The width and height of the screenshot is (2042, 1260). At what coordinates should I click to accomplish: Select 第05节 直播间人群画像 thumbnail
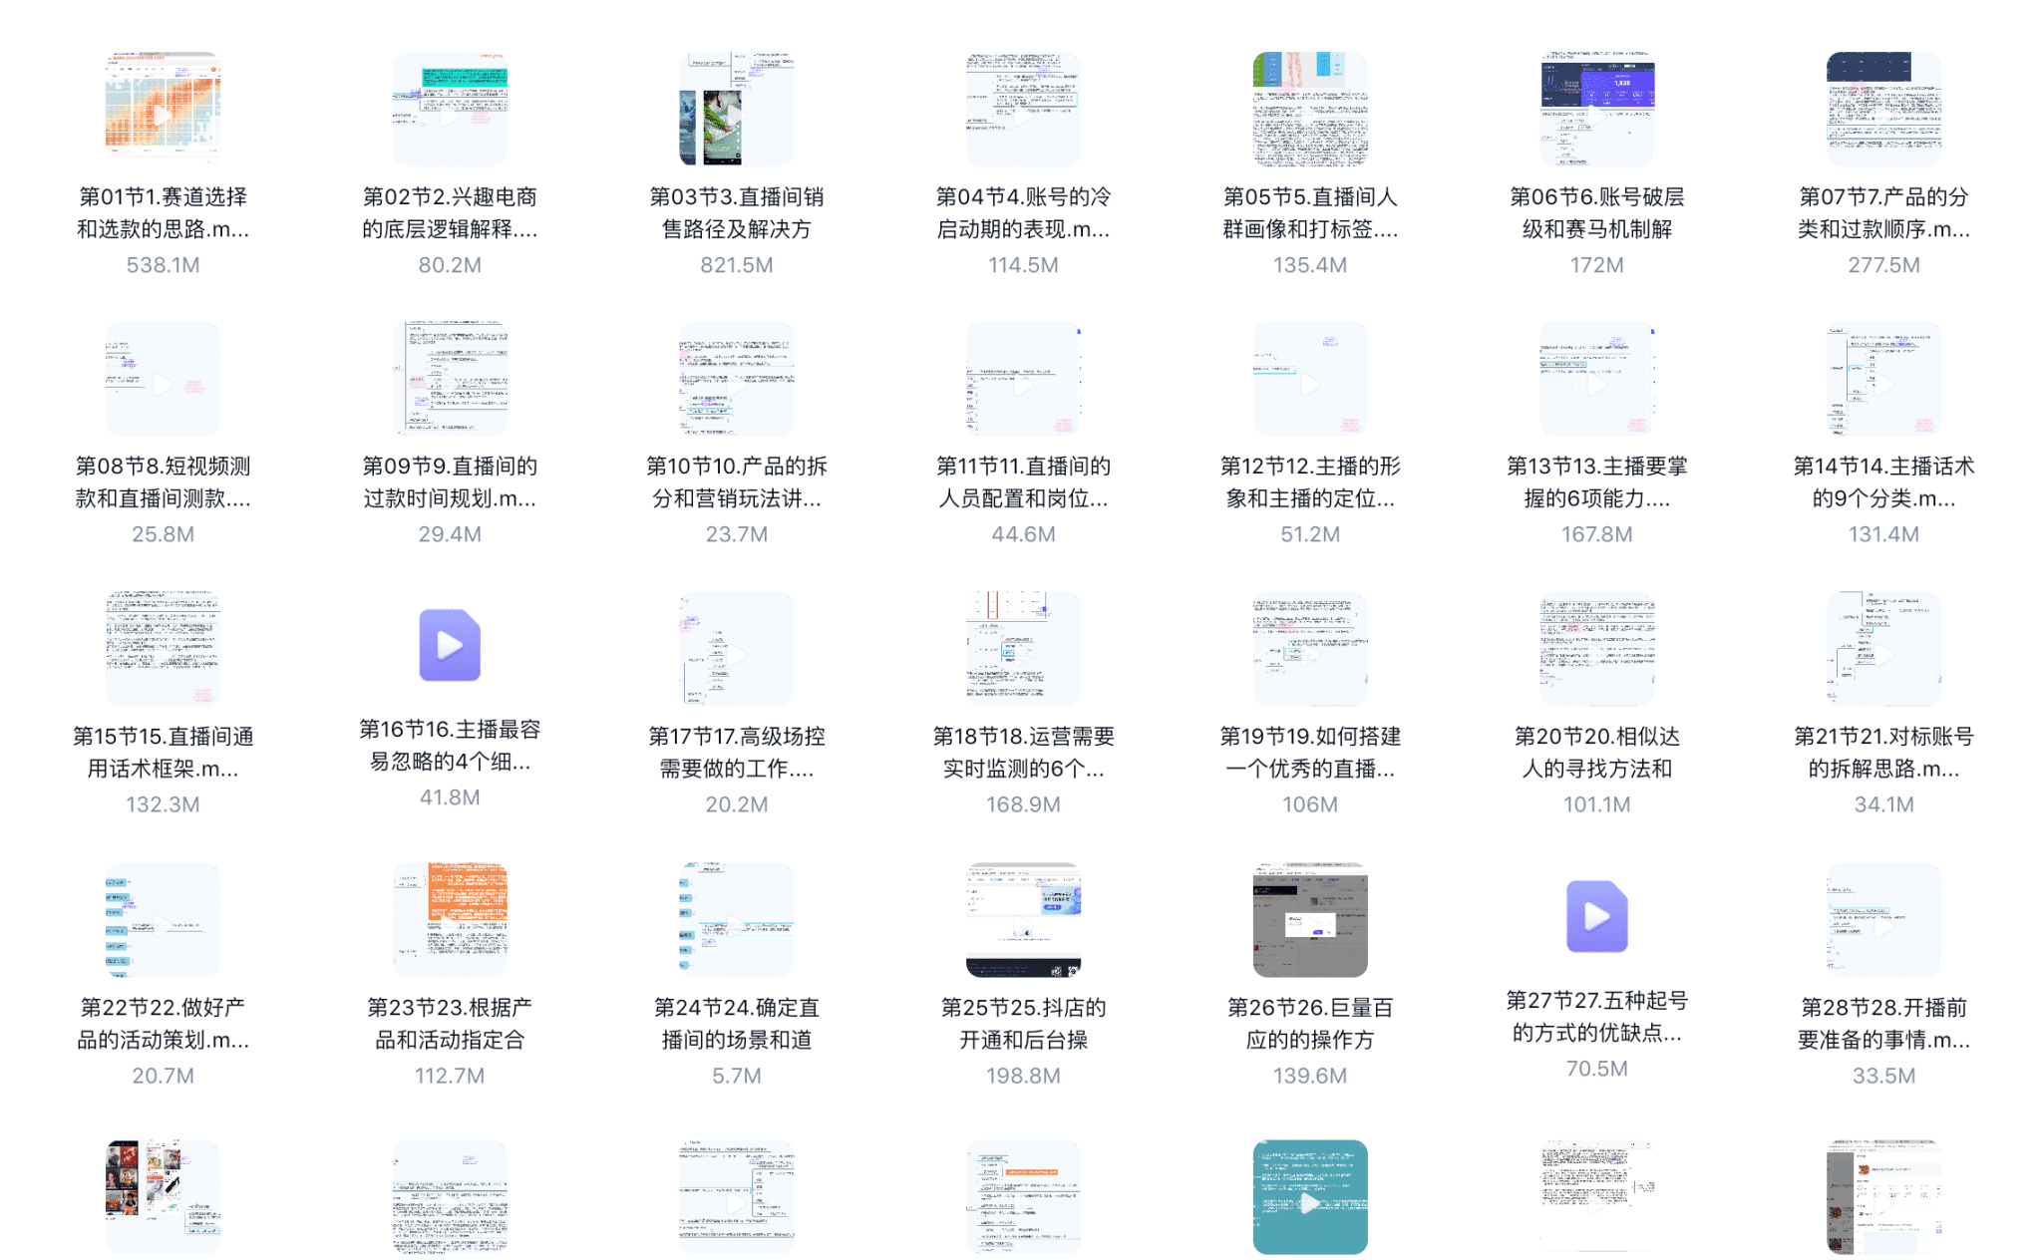pyautogui.click(x=1309, y=109)
